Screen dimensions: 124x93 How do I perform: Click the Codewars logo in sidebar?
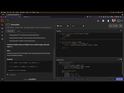pyautogui.click(x=2, y=20)
